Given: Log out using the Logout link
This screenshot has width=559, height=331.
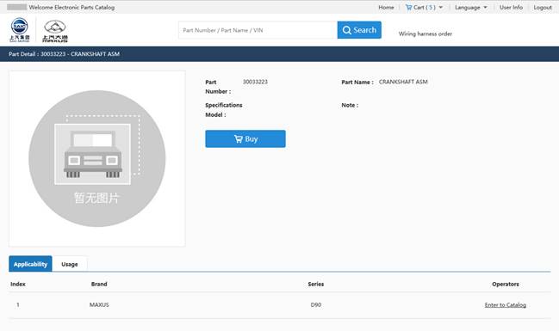Looking at the screenshot, I should (543, 7).
